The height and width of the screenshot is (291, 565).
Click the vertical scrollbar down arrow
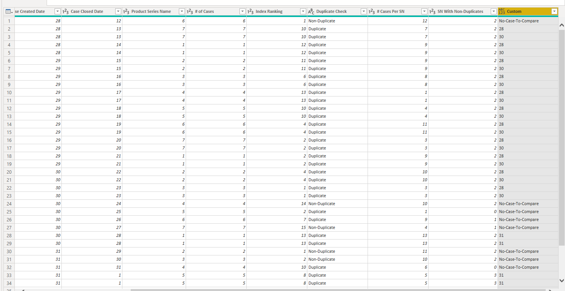click(x=562, y=280)
